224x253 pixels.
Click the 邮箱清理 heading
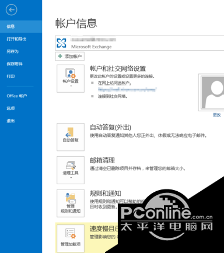click(x=102, y=160)
